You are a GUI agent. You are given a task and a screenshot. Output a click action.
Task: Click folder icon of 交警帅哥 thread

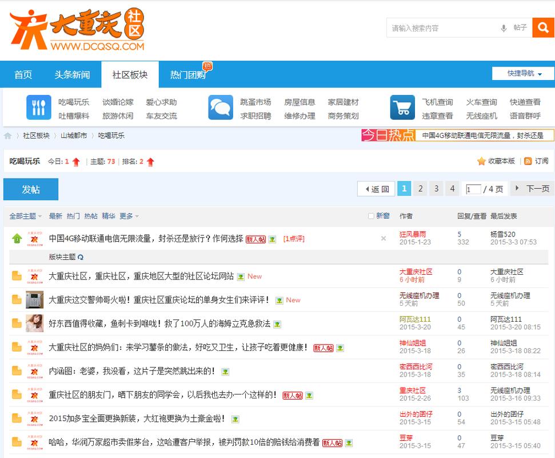tap(17, 299)
